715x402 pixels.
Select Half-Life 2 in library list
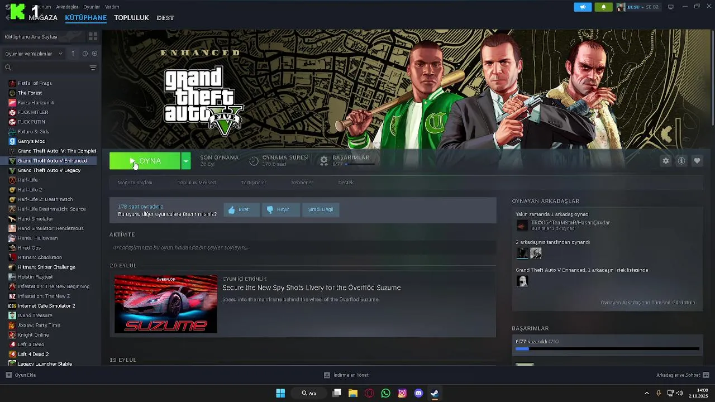click(30, 190)
